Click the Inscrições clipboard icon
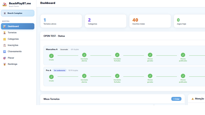205x115 pixels. 5,45
